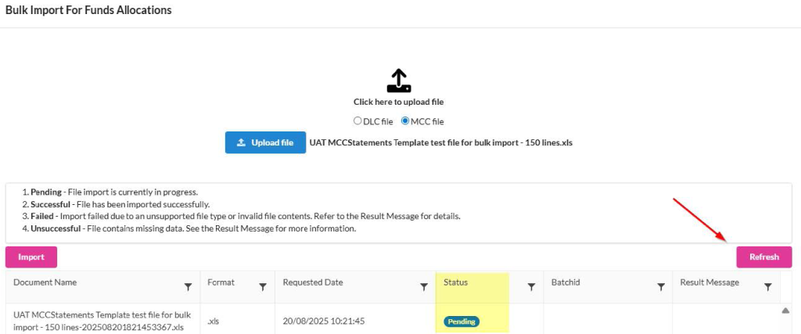Image resolution: width=801 pixels, height=334 pixels.
Task: Click the large upload tray icon
Action: point(399,81)
